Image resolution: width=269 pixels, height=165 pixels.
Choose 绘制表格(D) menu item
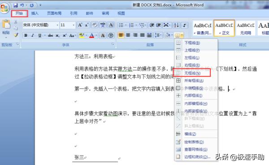(x=196, y=142)
